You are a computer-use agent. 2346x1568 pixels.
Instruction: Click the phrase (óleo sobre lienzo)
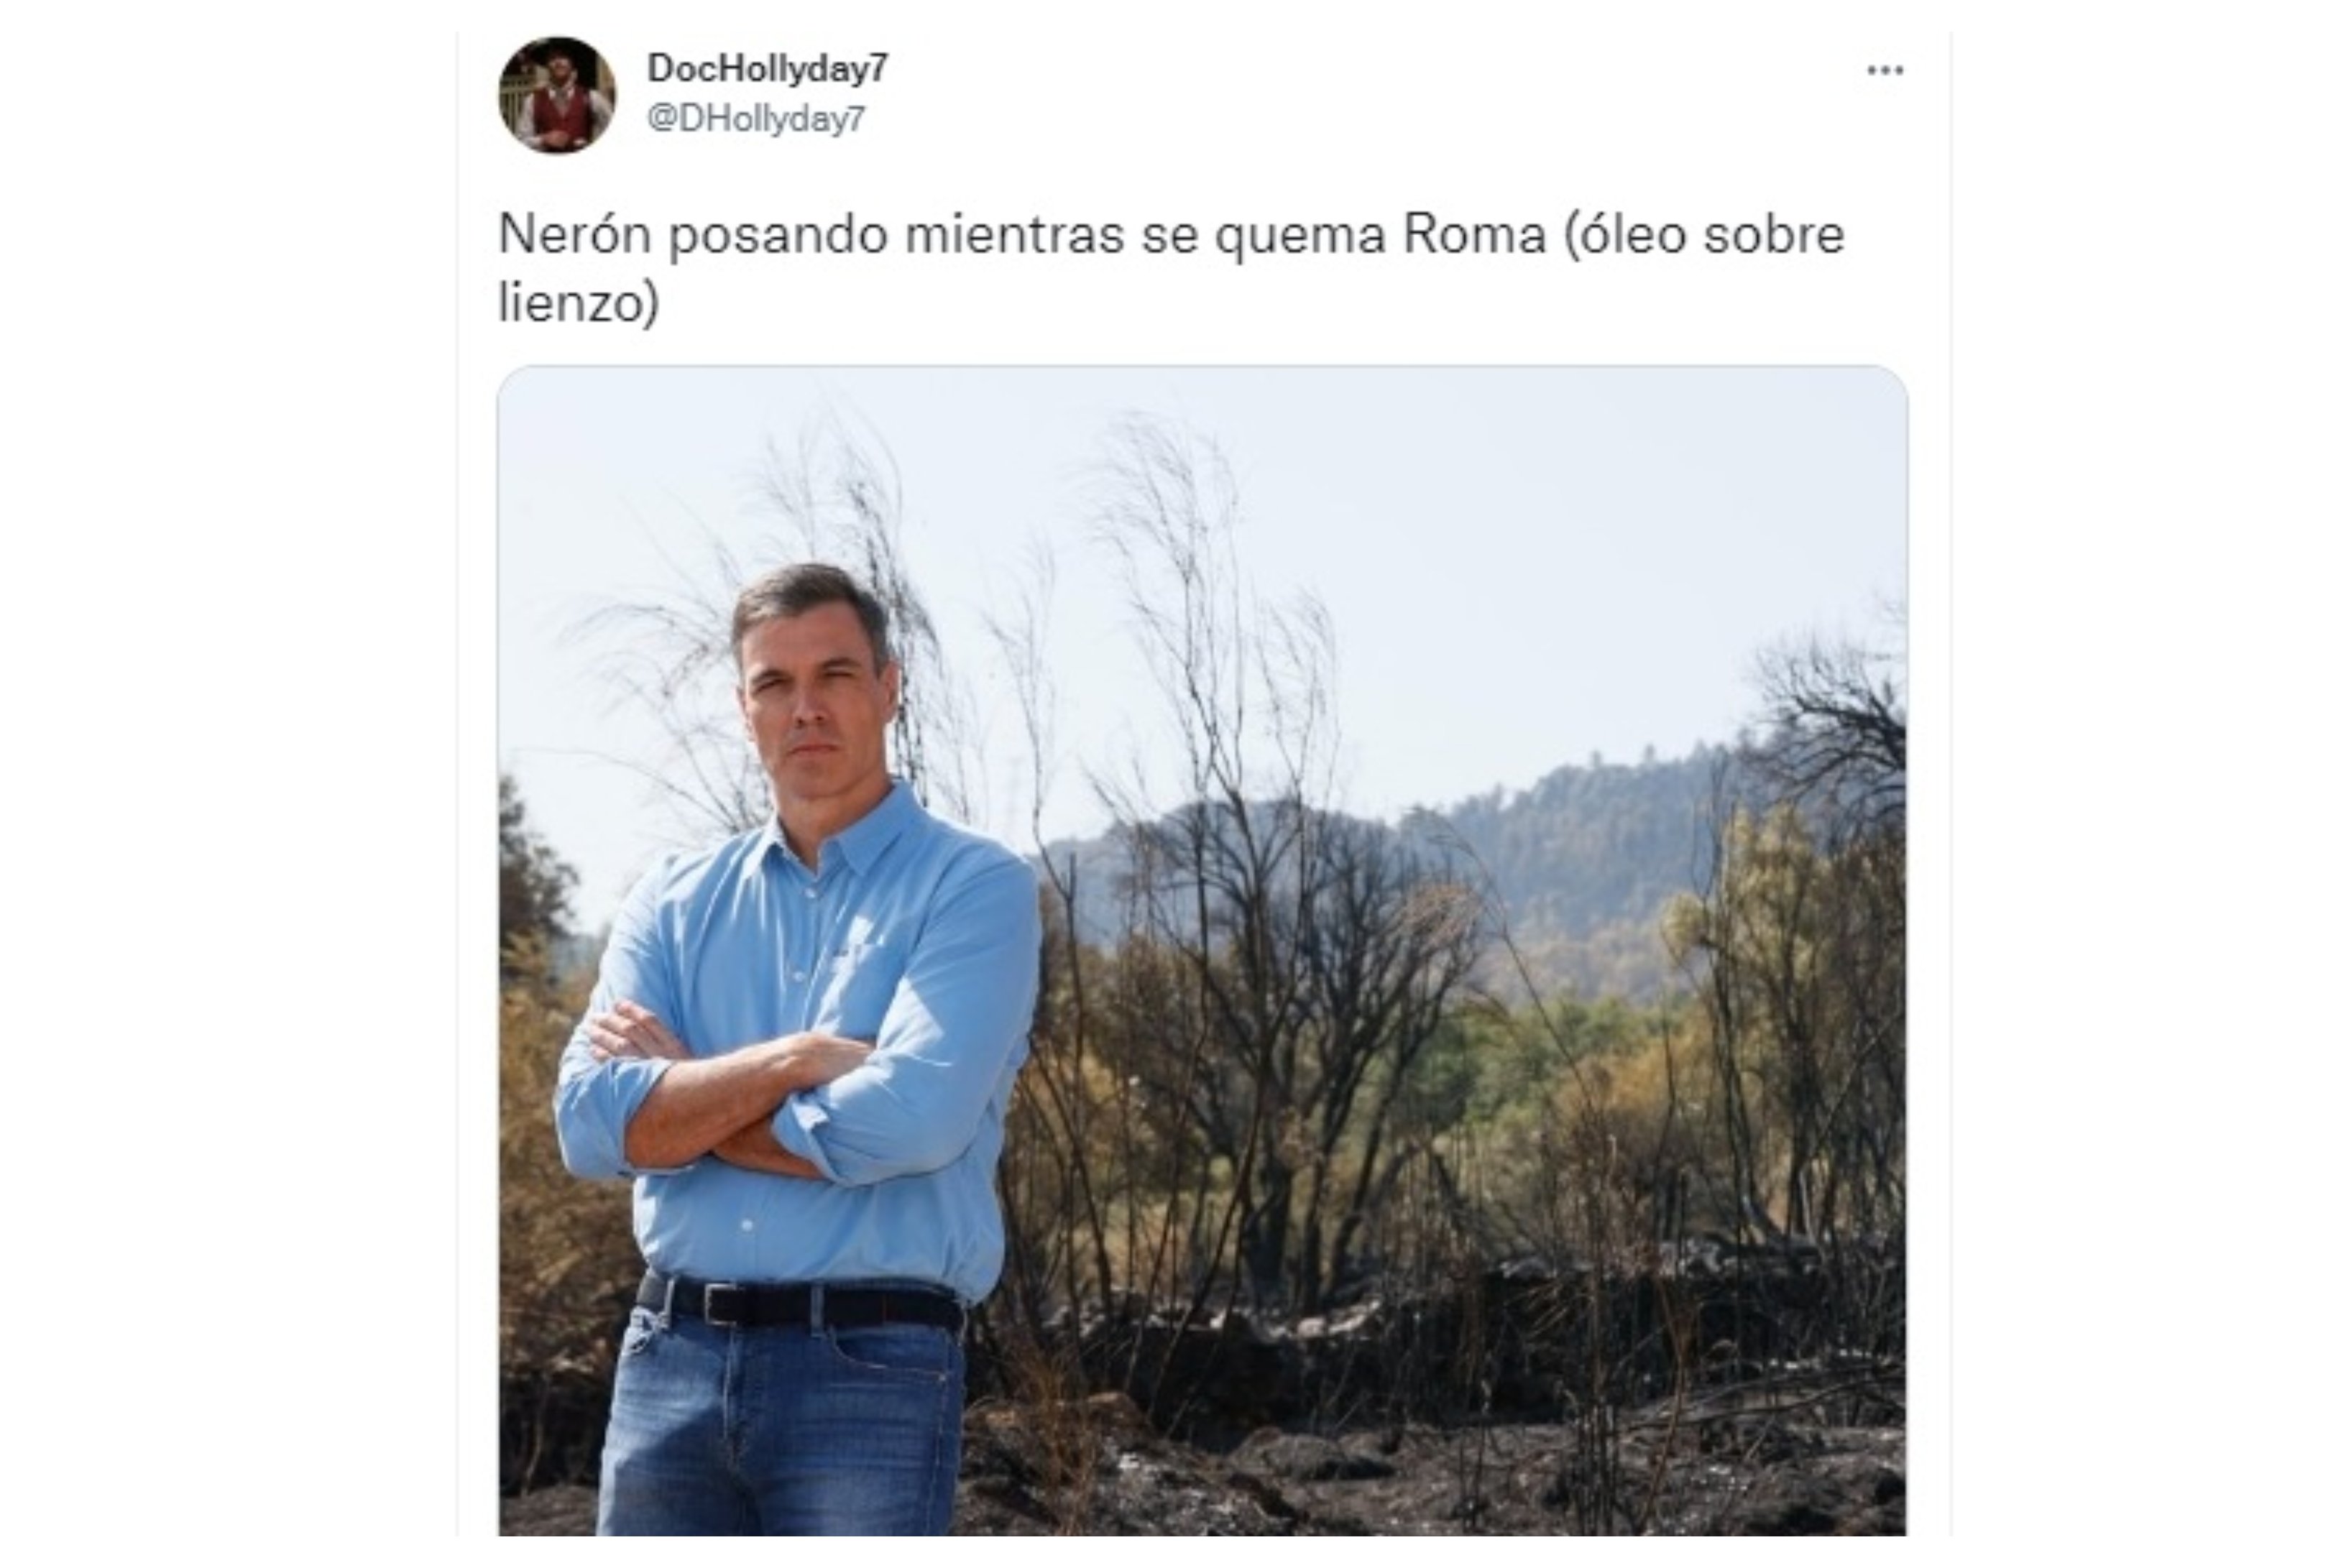[1171, 267]
